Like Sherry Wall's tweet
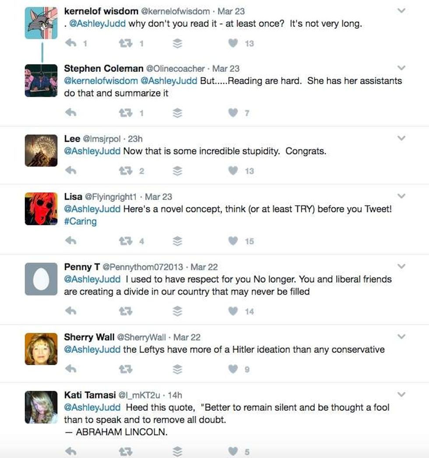429x458 pixels. coord(234,369)
